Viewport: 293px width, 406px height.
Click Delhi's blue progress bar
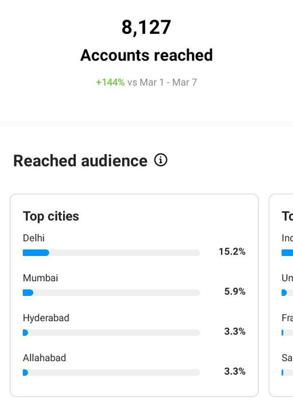tap(111, 253)
